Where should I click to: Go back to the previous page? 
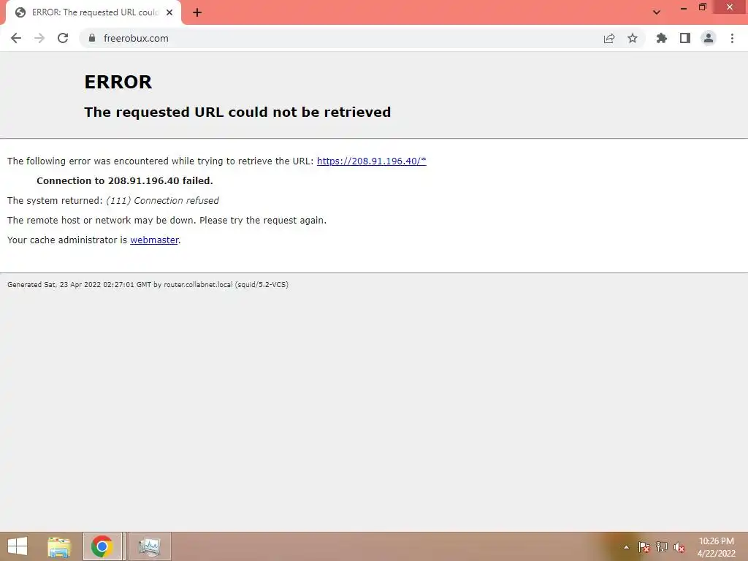click(x=16, y=38)
